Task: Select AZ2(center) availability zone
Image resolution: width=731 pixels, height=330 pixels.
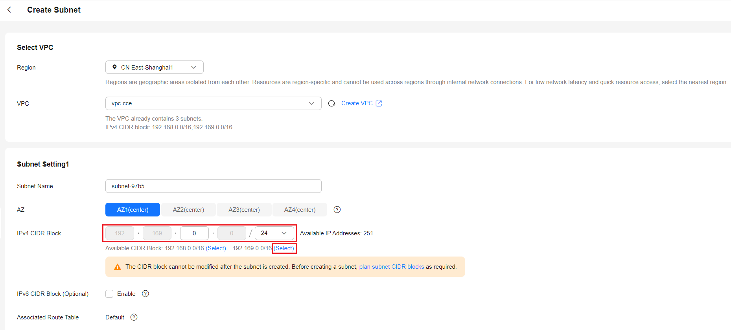Action: coord(188,210)
